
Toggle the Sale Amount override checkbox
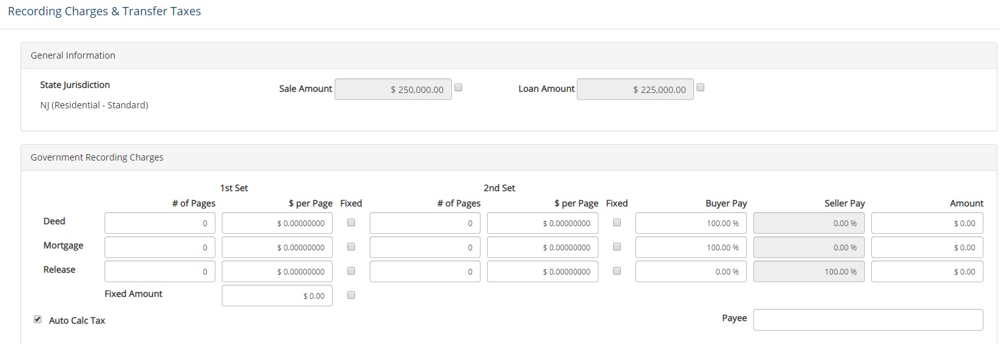(x=458, y=88)
